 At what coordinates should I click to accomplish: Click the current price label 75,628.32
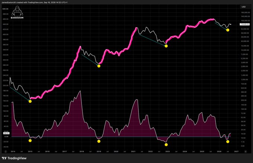point(244,24)
